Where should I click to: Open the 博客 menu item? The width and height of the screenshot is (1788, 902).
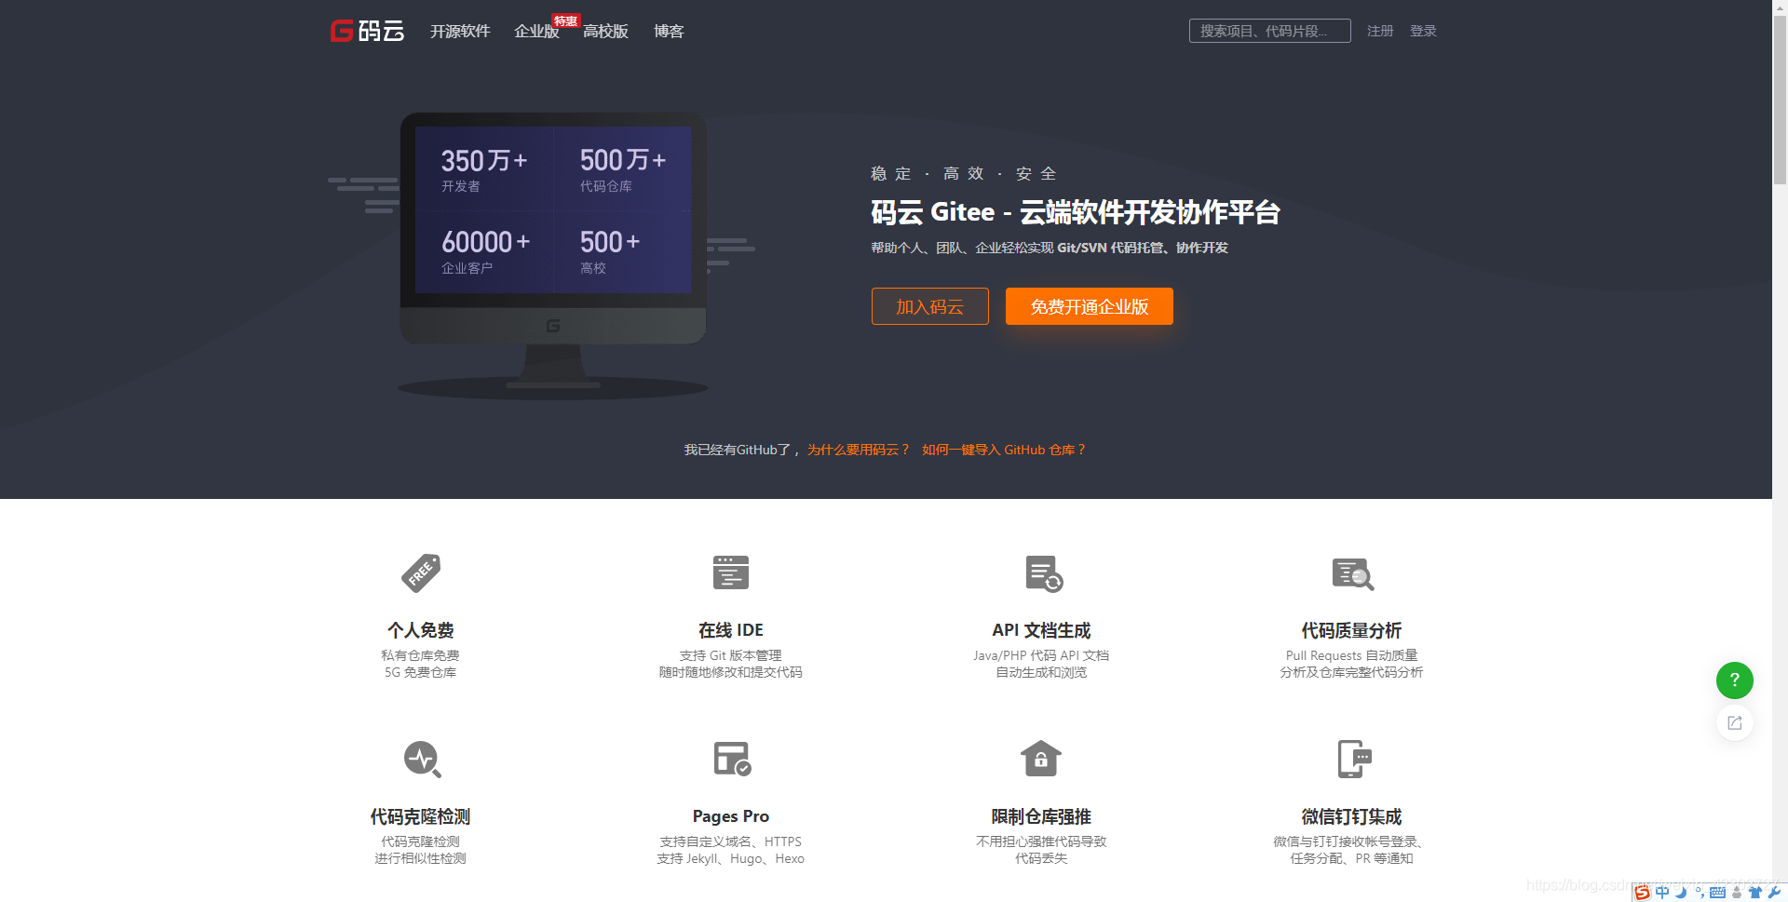pos(669,32)
